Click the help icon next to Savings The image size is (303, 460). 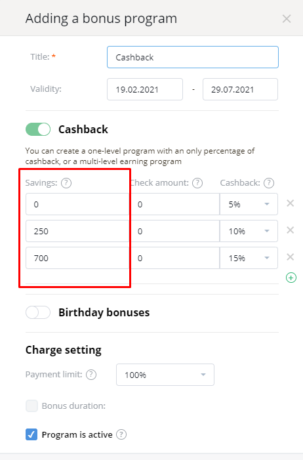pyautogui.click(x=66, y=183)
